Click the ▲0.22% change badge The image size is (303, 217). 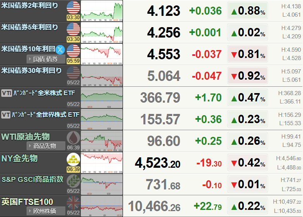pos(248,206)
